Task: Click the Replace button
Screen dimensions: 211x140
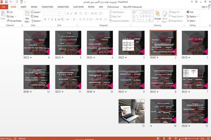Action: 192,16
